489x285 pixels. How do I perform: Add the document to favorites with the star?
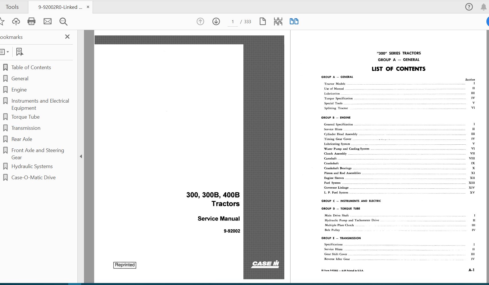tap(3, 21)
